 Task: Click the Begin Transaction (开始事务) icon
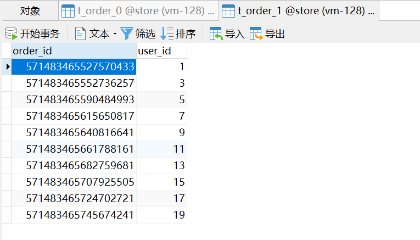click(11, 34)
